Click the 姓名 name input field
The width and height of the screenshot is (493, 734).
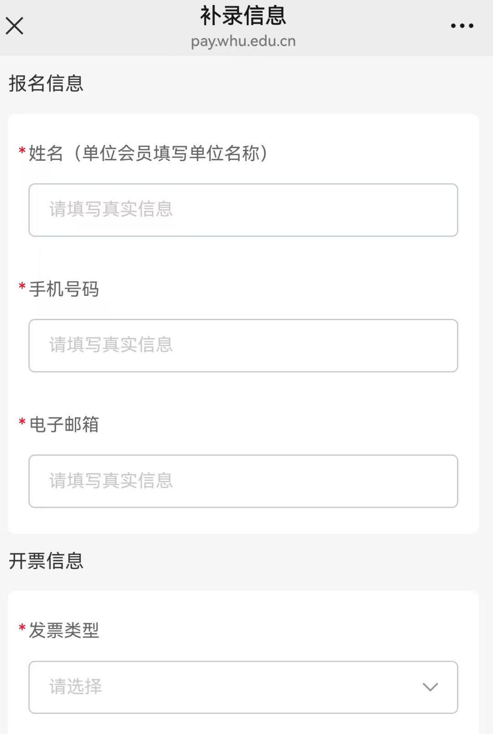coord(243,210)
